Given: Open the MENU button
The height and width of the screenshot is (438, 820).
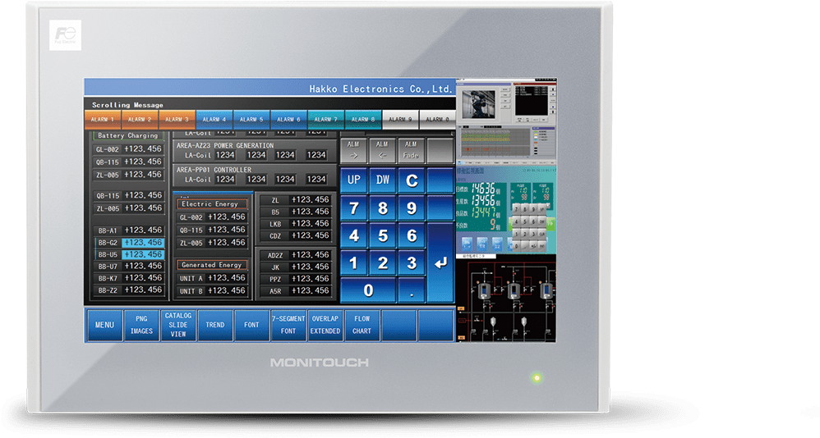Looking at the screenshot, I should [x=104, y=325].
